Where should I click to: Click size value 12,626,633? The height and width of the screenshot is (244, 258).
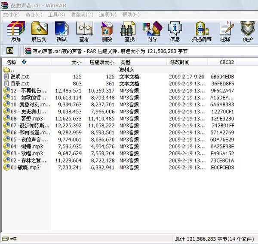pyautogui.click(x=68, y=118)
